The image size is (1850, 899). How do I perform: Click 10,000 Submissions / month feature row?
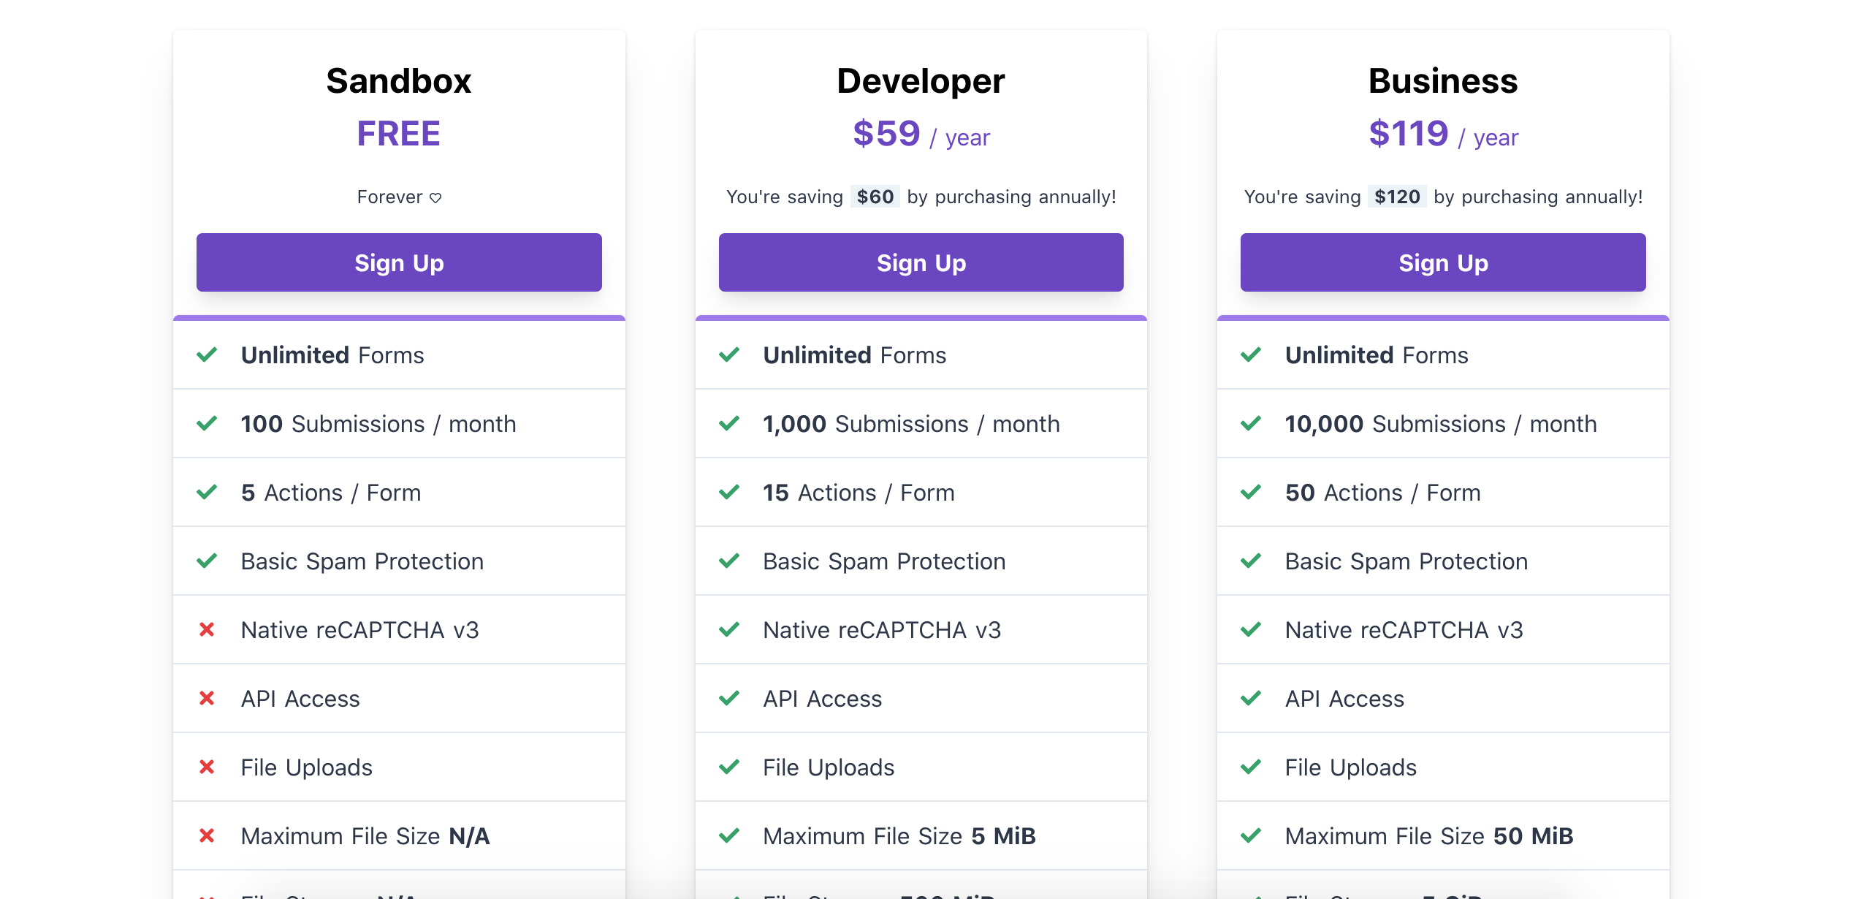pyautogui.click(x=1443, y=424)
